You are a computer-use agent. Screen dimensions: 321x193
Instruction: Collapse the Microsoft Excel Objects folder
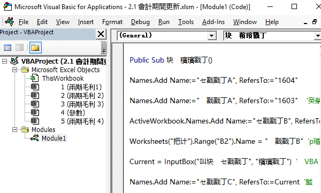(14, 70)
